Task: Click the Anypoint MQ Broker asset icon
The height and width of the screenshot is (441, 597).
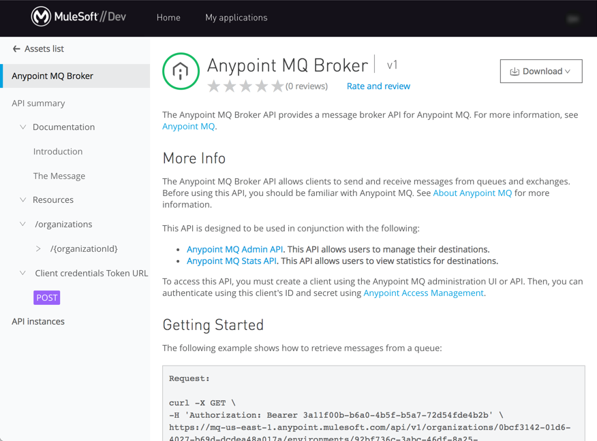Action: coord(181,71)
